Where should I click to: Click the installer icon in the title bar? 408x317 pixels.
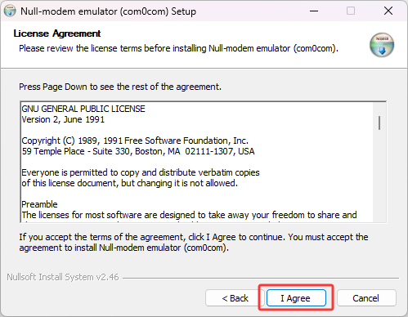point(10,11)
